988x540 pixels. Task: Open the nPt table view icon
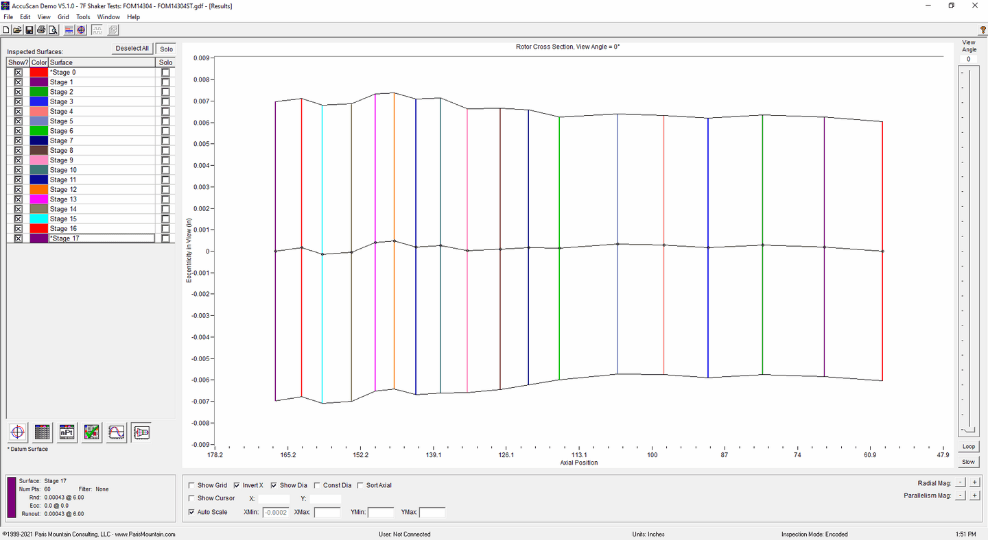(x=67, y=432)
